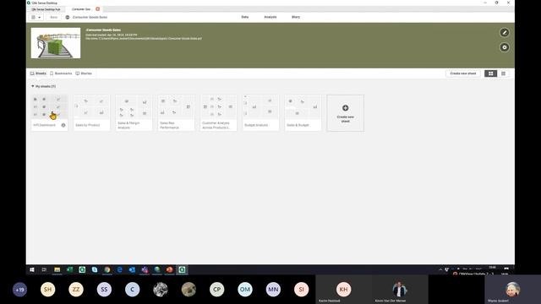Select participant avatar ZZ
This screenshot has width=541, height=304.
(76, 290)
